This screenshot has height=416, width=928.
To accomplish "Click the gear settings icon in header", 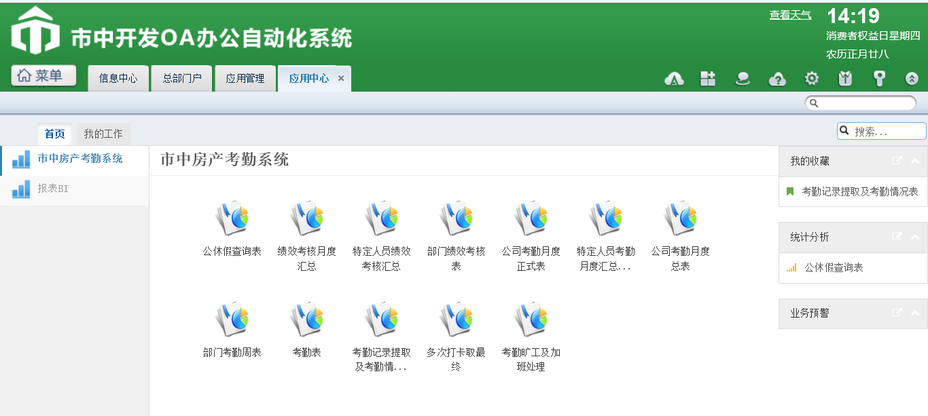I will tap(811, 79).
